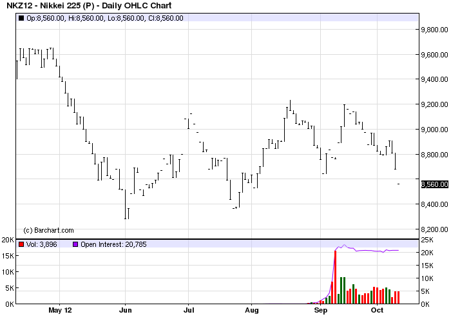Click the 9,000.00 price axis label
Image resolution: width=451 pixels, height=330 pixels.
pyautogui.click(x=434, y=130)
